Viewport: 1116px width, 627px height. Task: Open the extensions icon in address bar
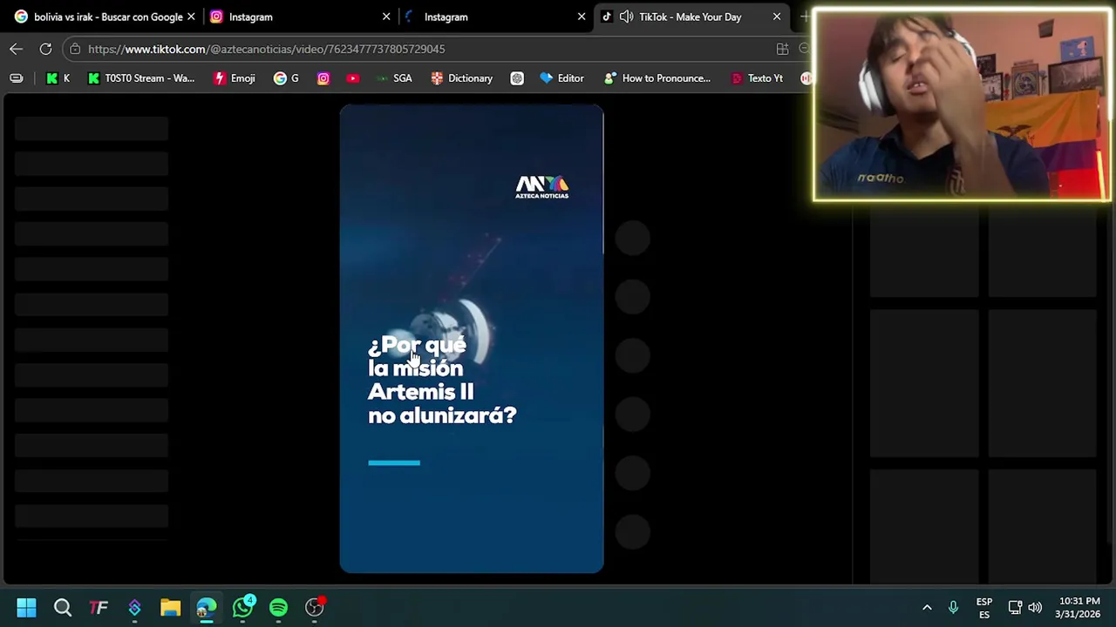point(782,49)
